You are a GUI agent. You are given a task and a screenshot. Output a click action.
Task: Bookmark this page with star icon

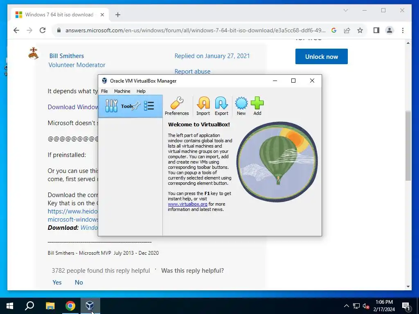click(360, 30)
